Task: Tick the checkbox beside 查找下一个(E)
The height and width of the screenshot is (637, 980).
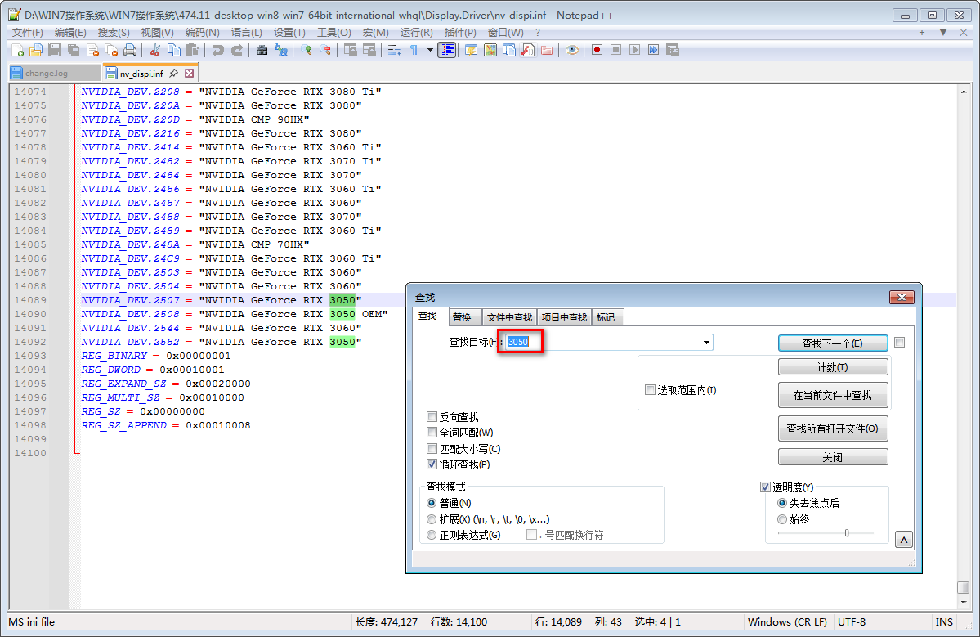Action: click(x=899, y=343)
